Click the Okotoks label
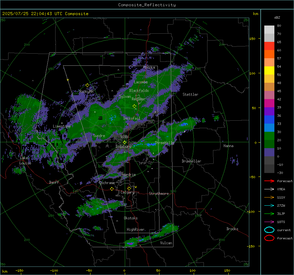 (x=131, y=218)
